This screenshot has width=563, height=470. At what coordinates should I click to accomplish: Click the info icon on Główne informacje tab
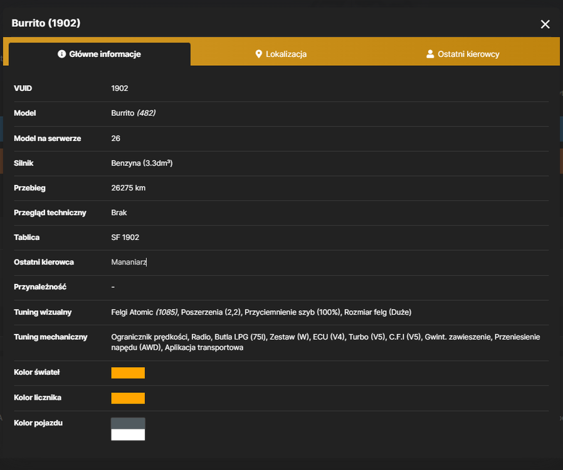click(62, 54)
